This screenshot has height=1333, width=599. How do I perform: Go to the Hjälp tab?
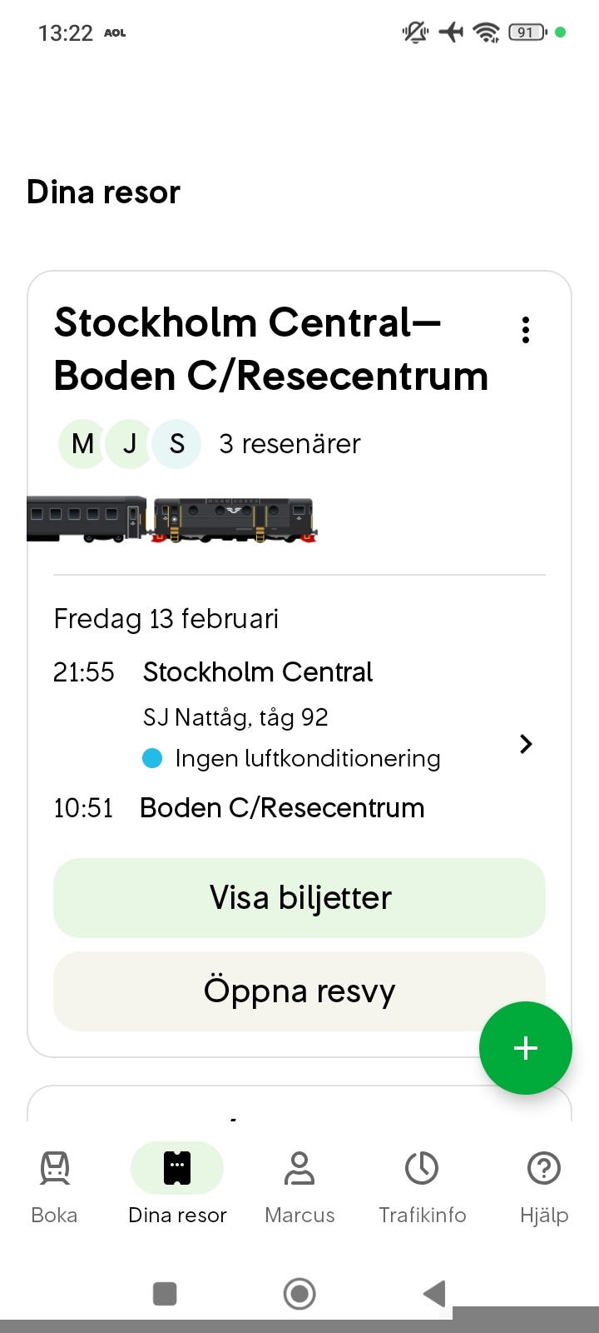(x=544, y=1183)
